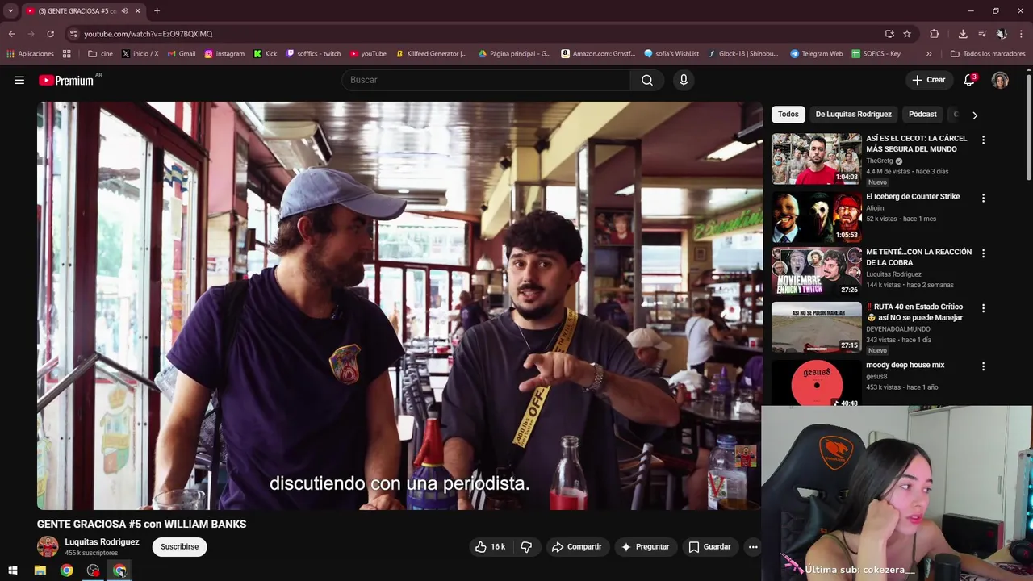View site information icon in address bar
The height and width of the screenshot is (581, 1033).
coord(73,34)
